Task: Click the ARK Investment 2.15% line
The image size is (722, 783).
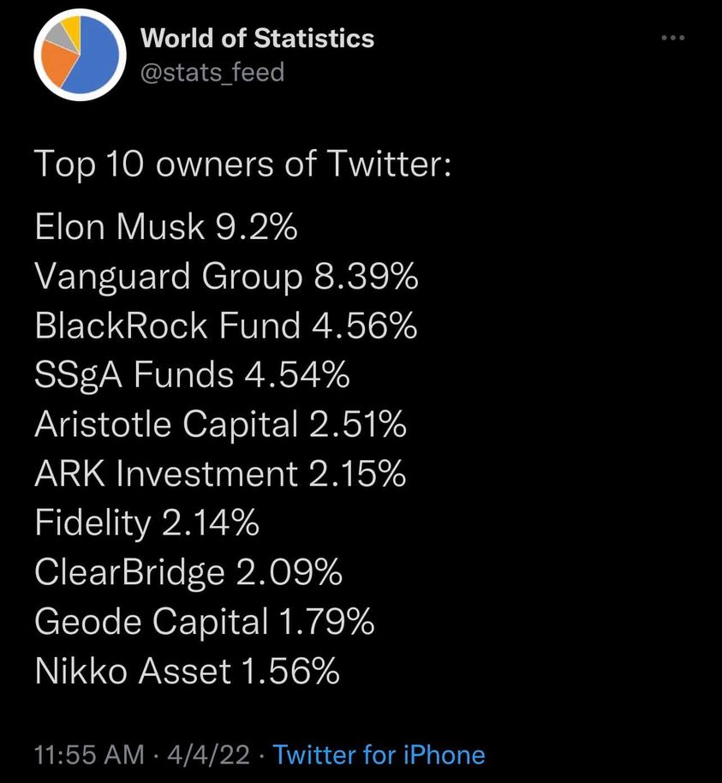Action: tap(220, 474)
